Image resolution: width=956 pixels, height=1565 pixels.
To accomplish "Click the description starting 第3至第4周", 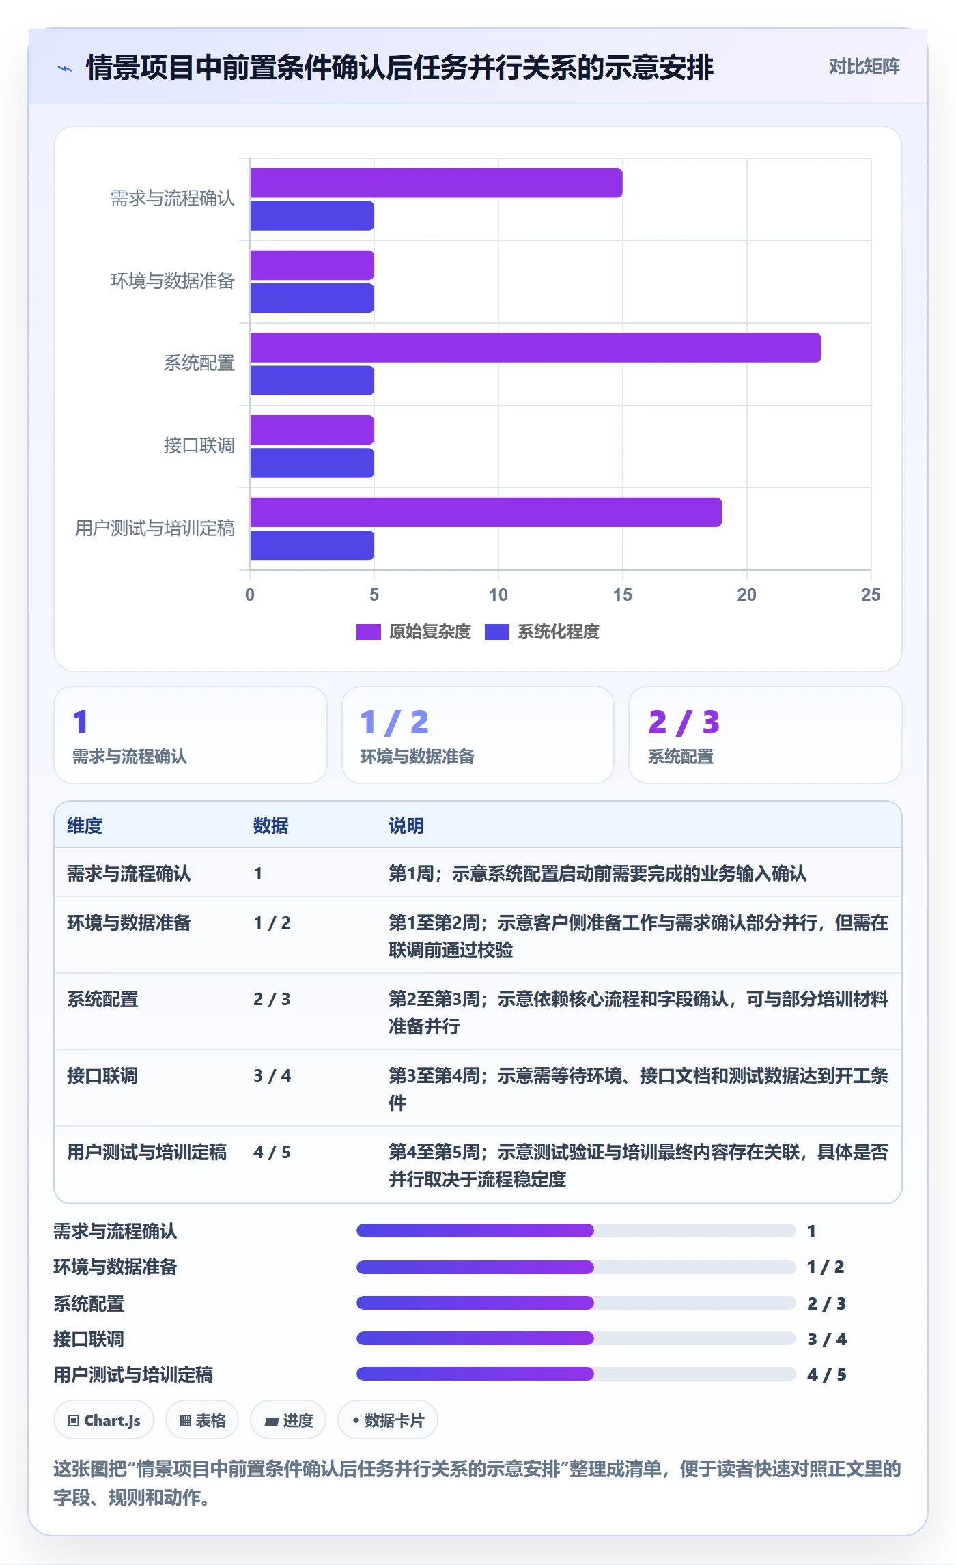I will pos(638,1089).
